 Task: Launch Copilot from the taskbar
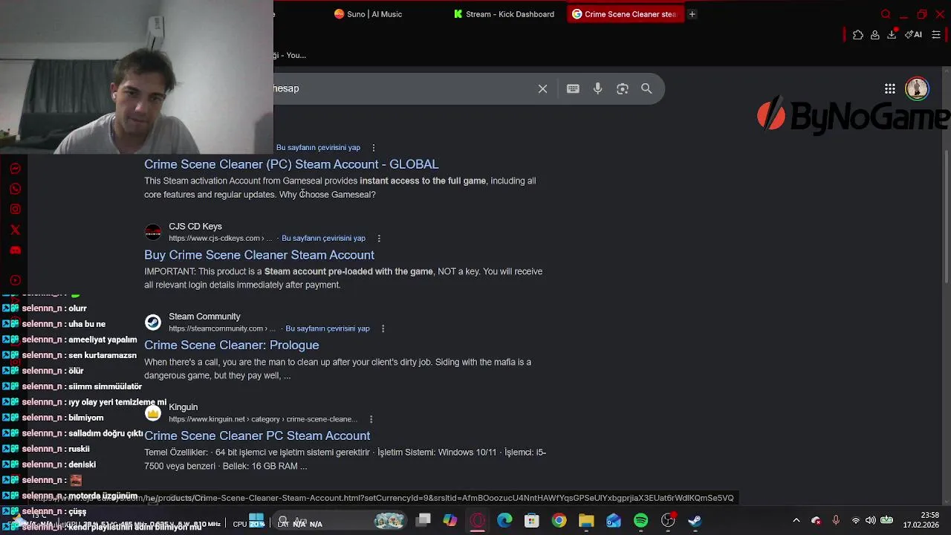(x=450, y=520)
